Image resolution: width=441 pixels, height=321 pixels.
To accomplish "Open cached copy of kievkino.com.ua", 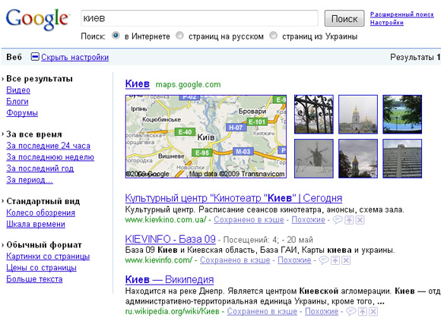I will click(249, 220).
